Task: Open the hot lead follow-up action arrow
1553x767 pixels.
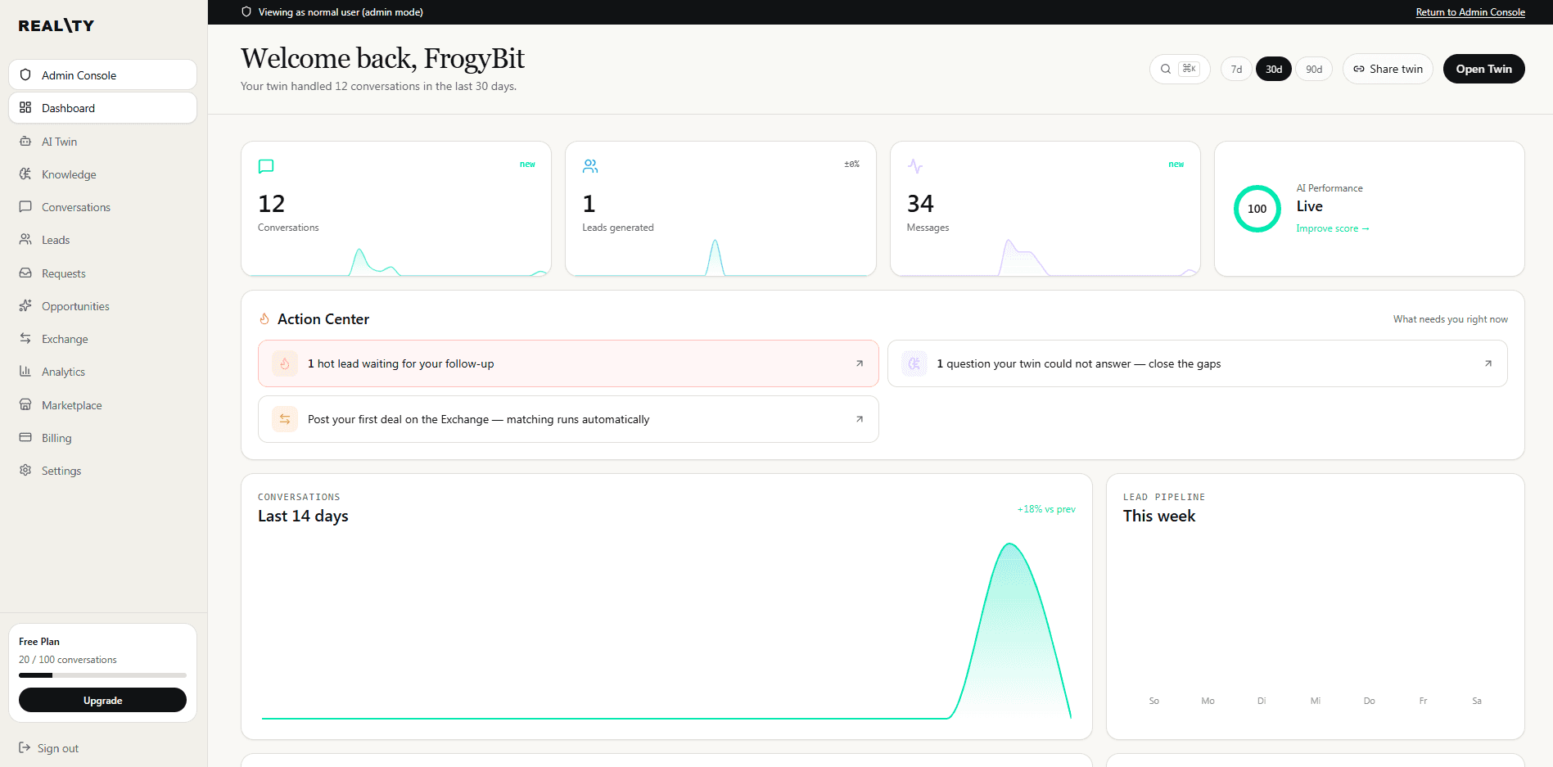Action: (860, 363)
